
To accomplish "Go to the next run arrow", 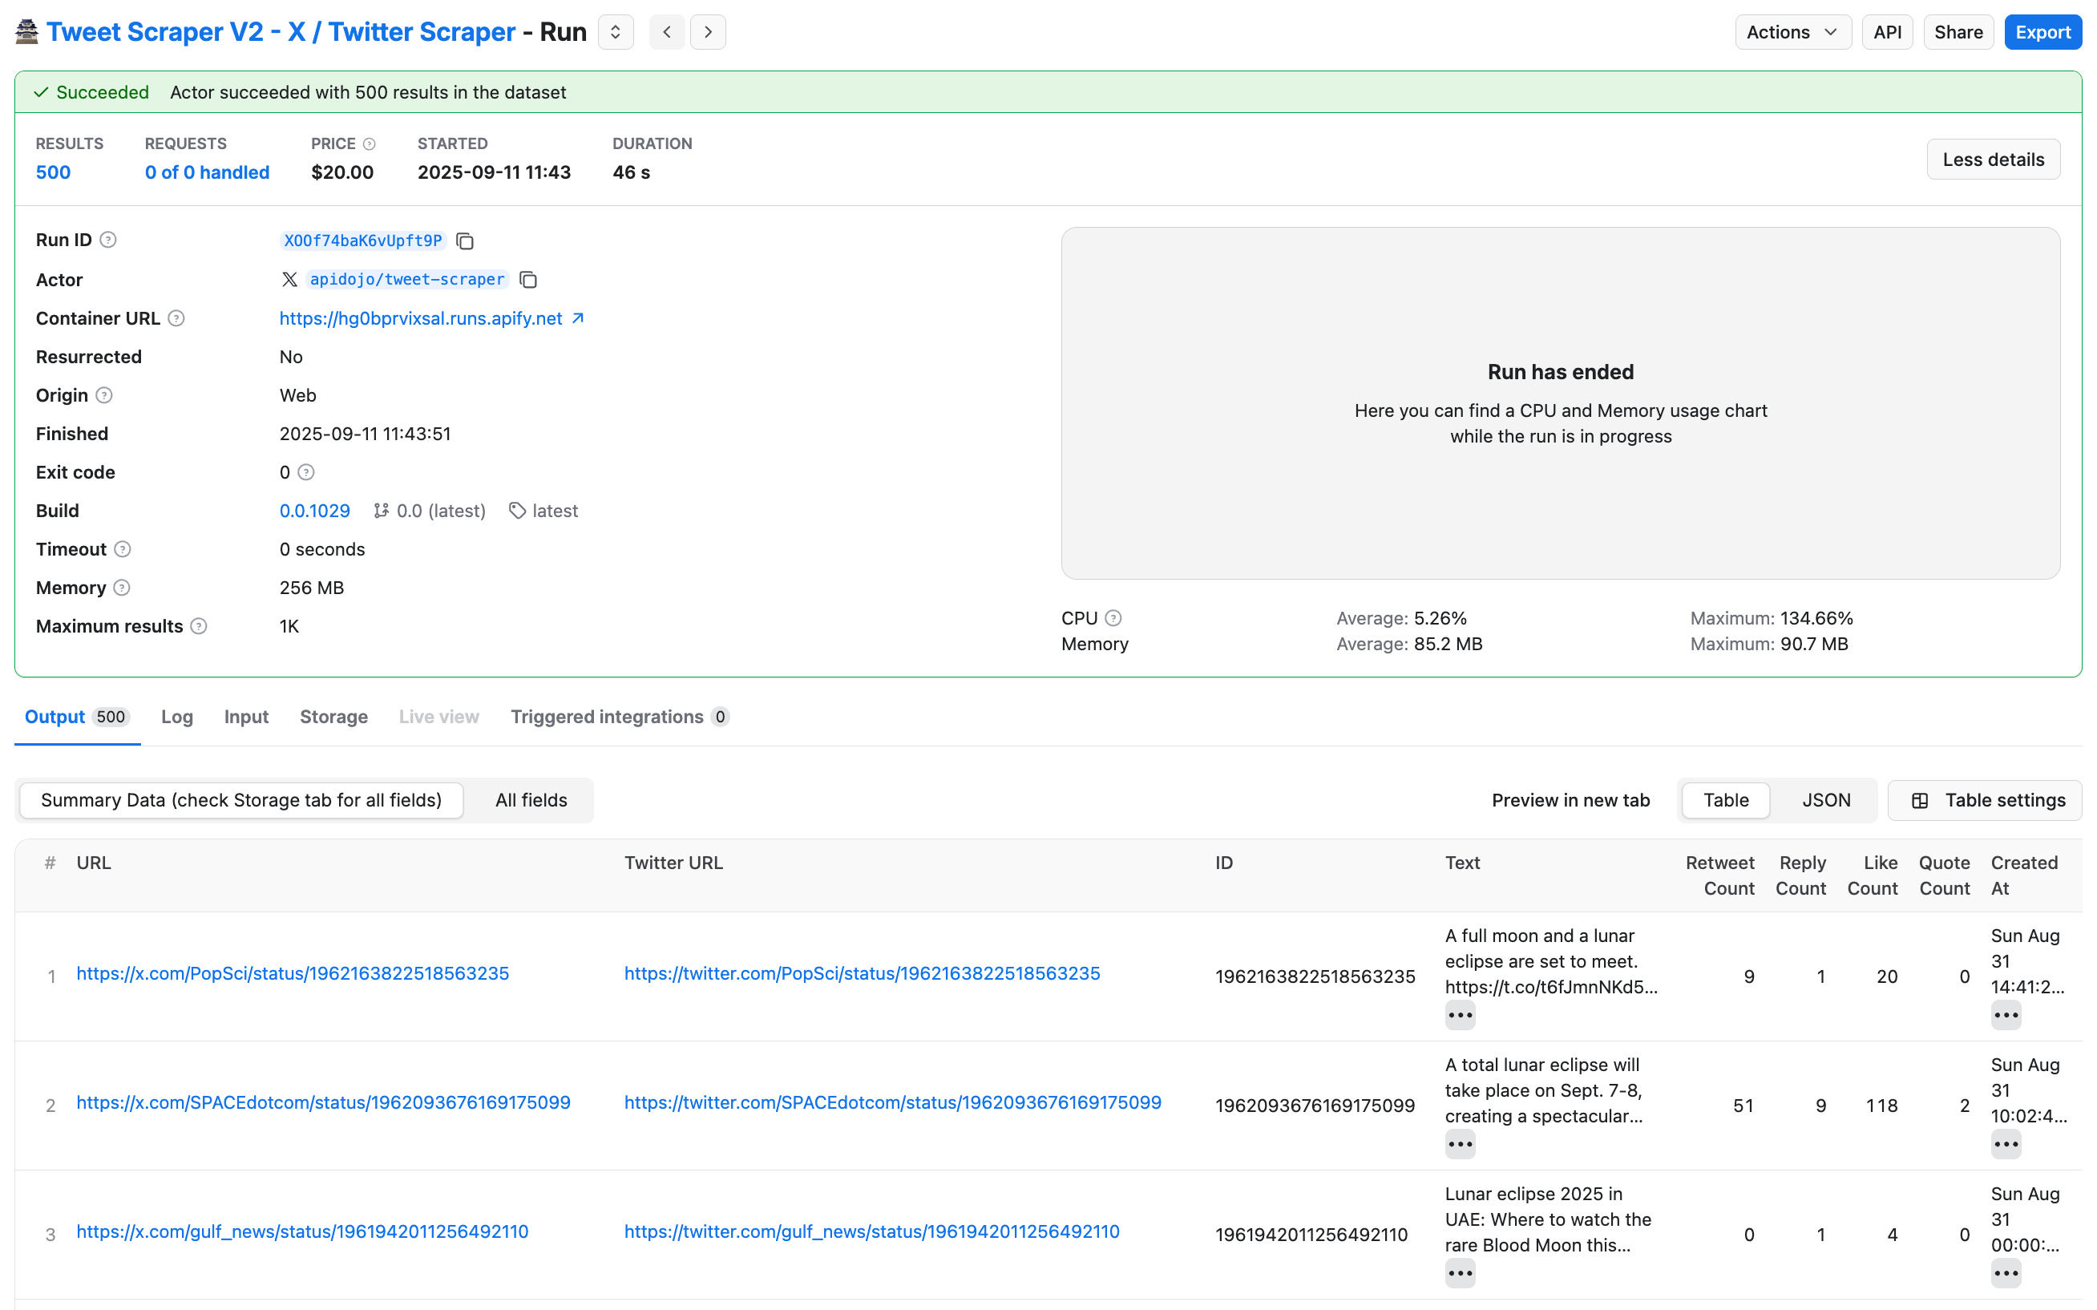I will [x=708, y=32].
